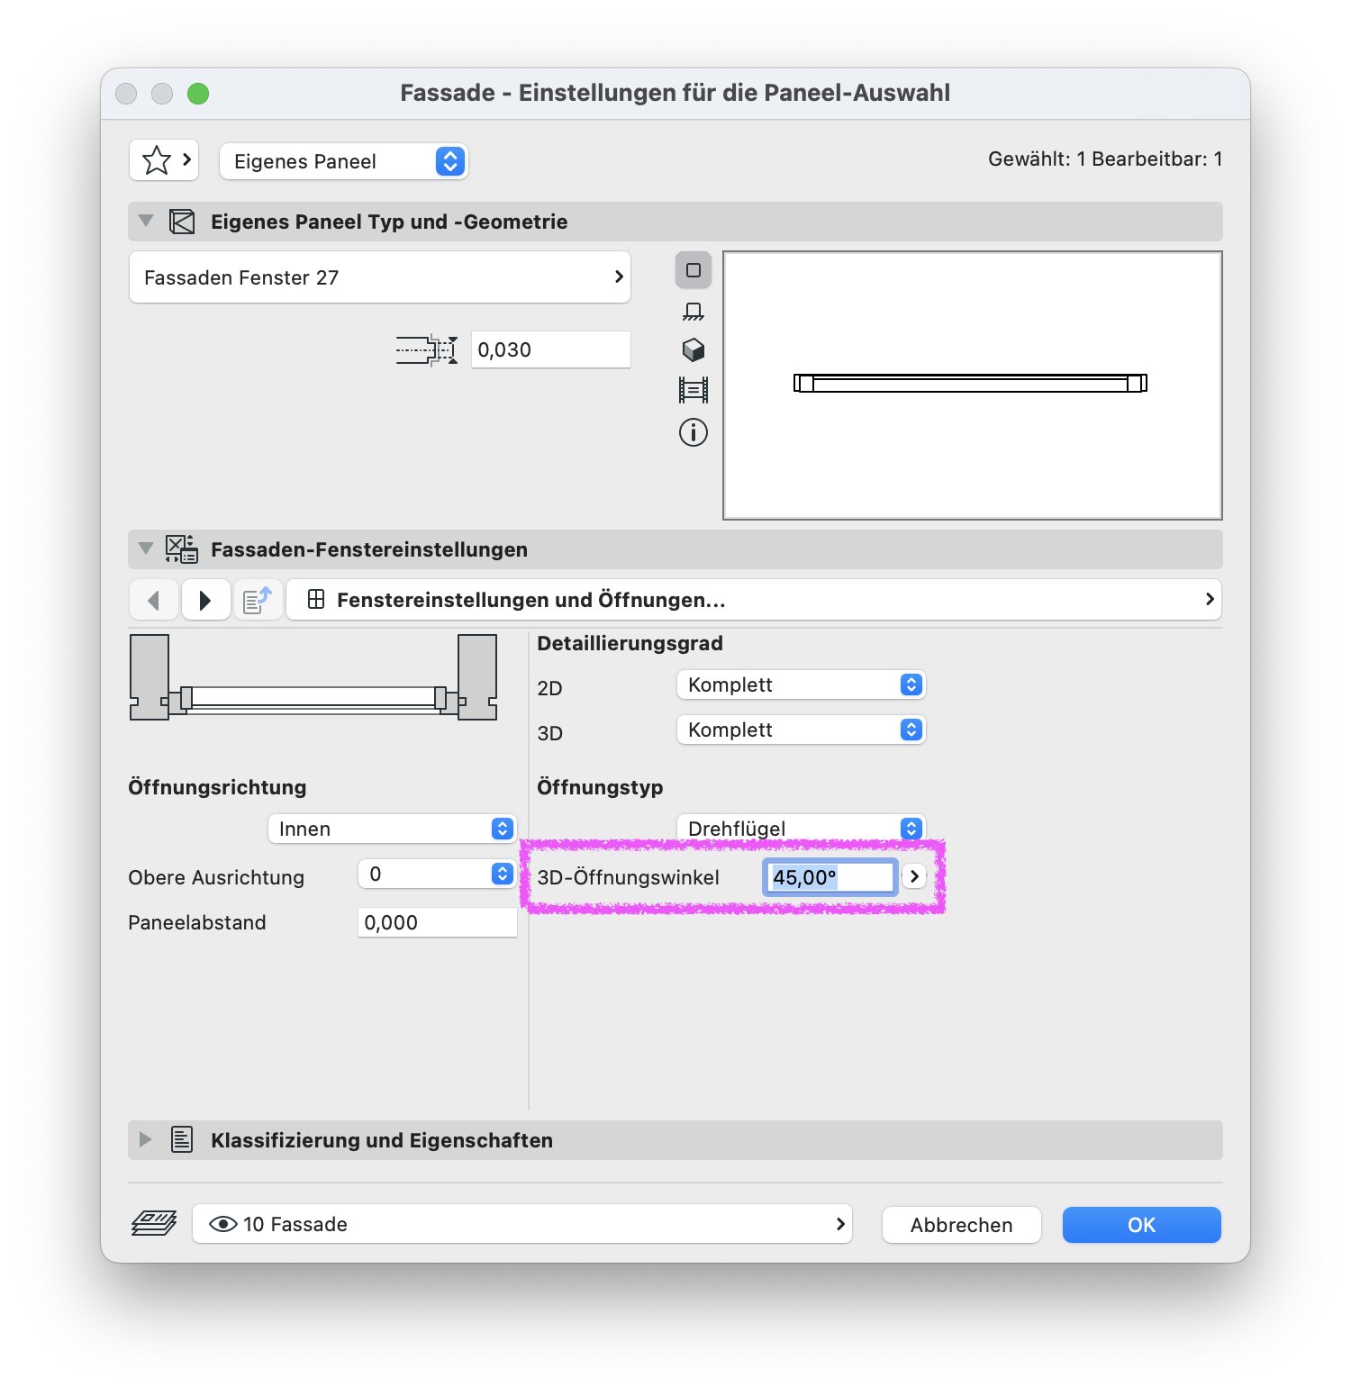Viewport: 1351px width, 1396px height.
Task: Confirm with the OK button
Action: click(x=1142, y=1225)
